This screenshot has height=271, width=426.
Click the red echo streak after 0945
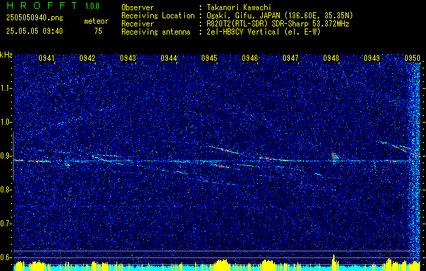(223, 149)
